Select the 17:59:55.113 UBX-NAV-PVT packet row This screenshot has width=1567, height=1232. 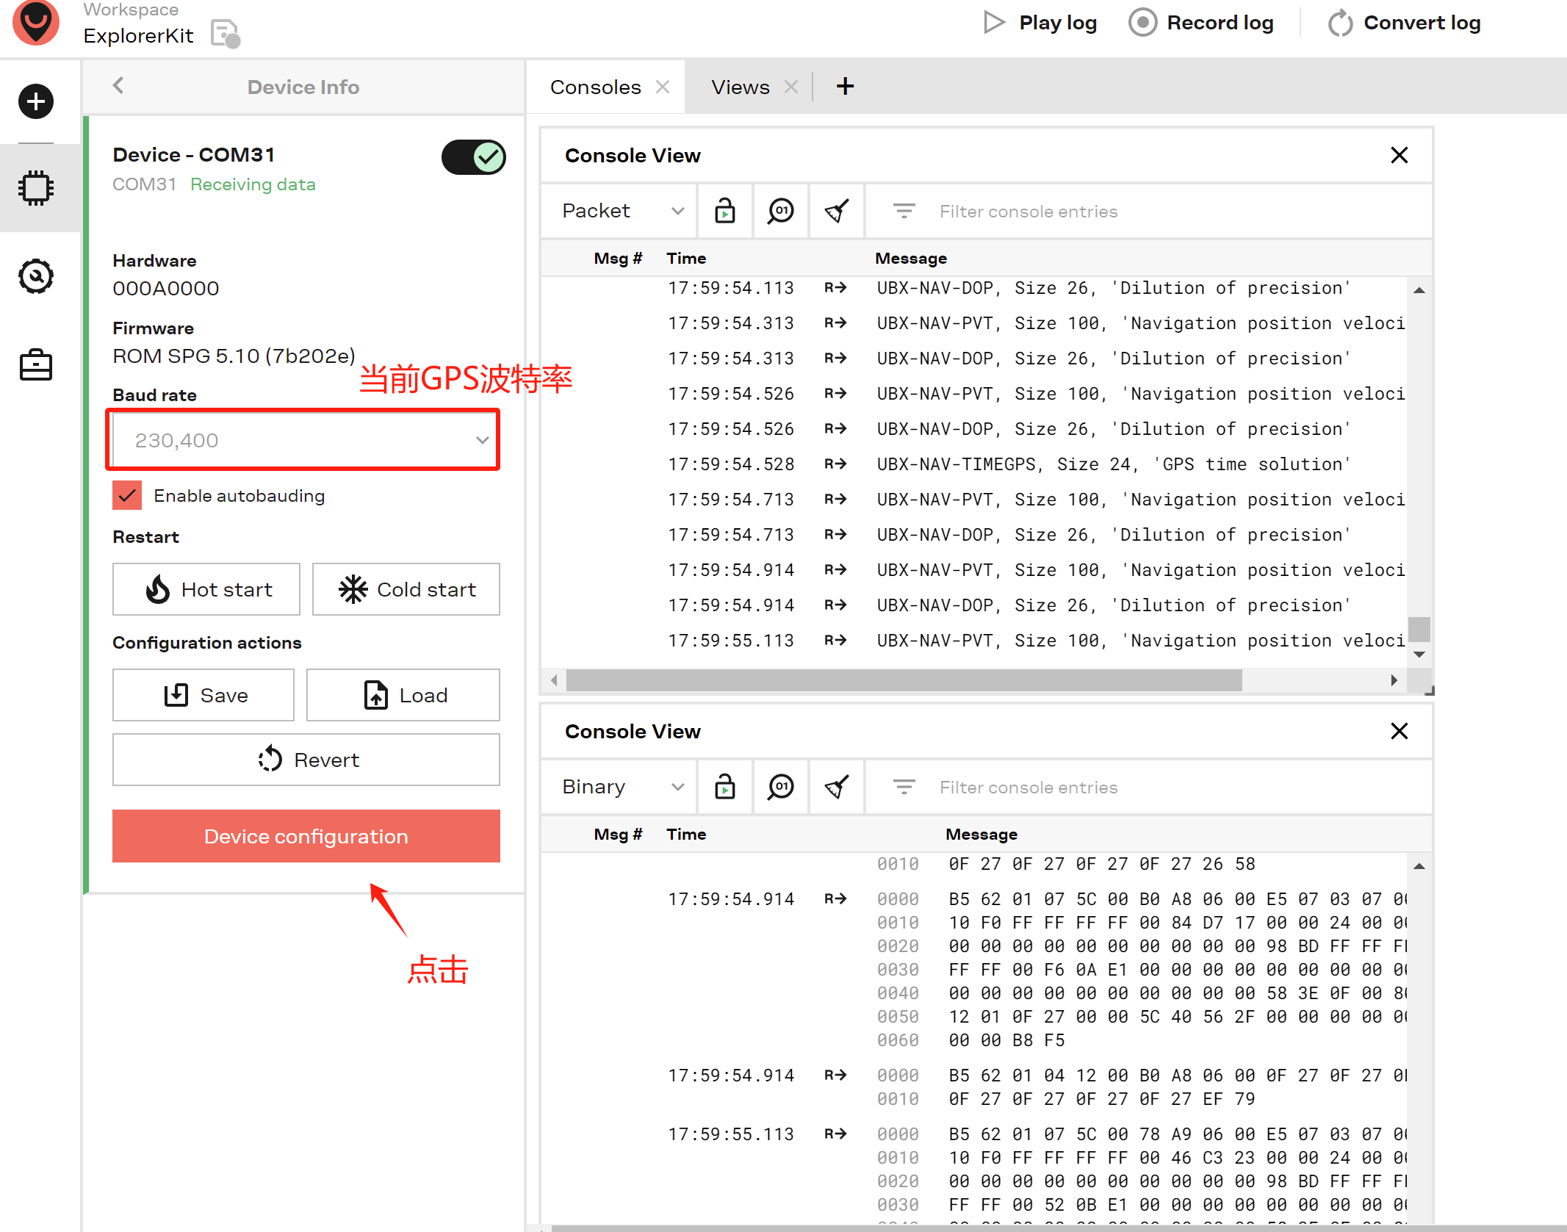[973, 641]
